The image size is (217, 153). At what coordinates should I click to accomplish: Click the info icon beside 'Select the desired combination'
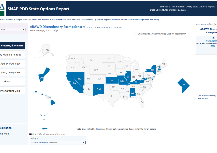(31, 134)
